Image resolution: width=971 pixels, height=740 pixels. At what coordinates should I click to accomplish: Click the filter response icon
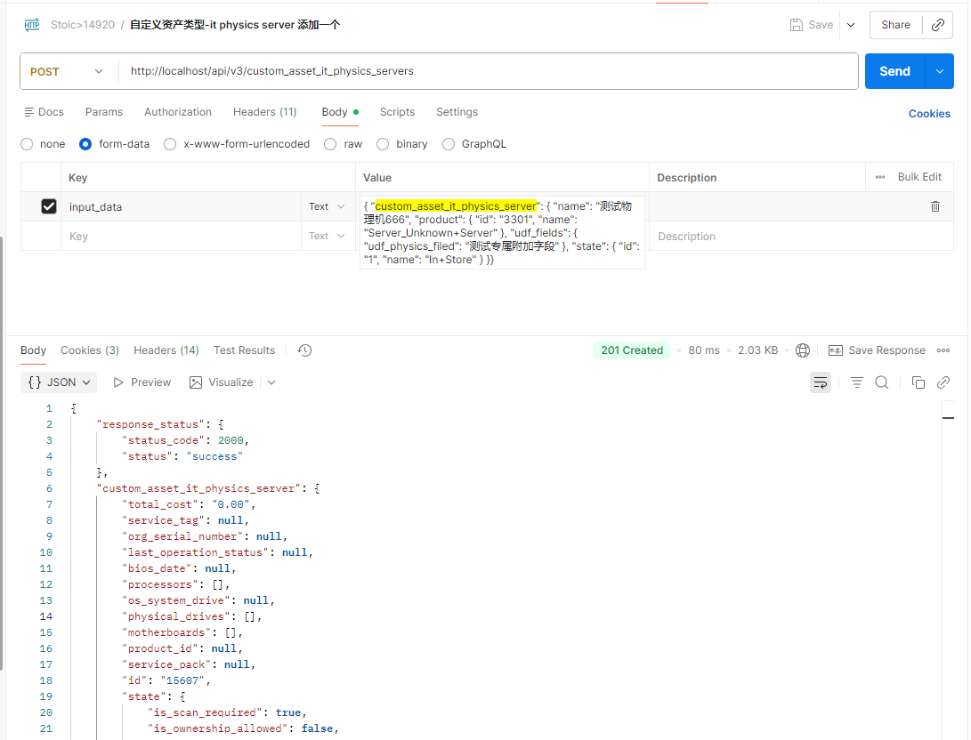tap(856, 382)
